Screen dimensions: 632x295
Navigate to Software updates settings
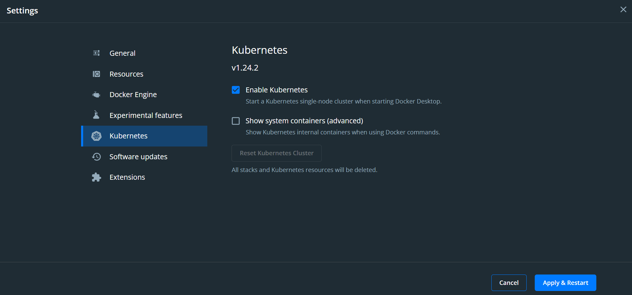pyautogui.click(x=138, y=157)
